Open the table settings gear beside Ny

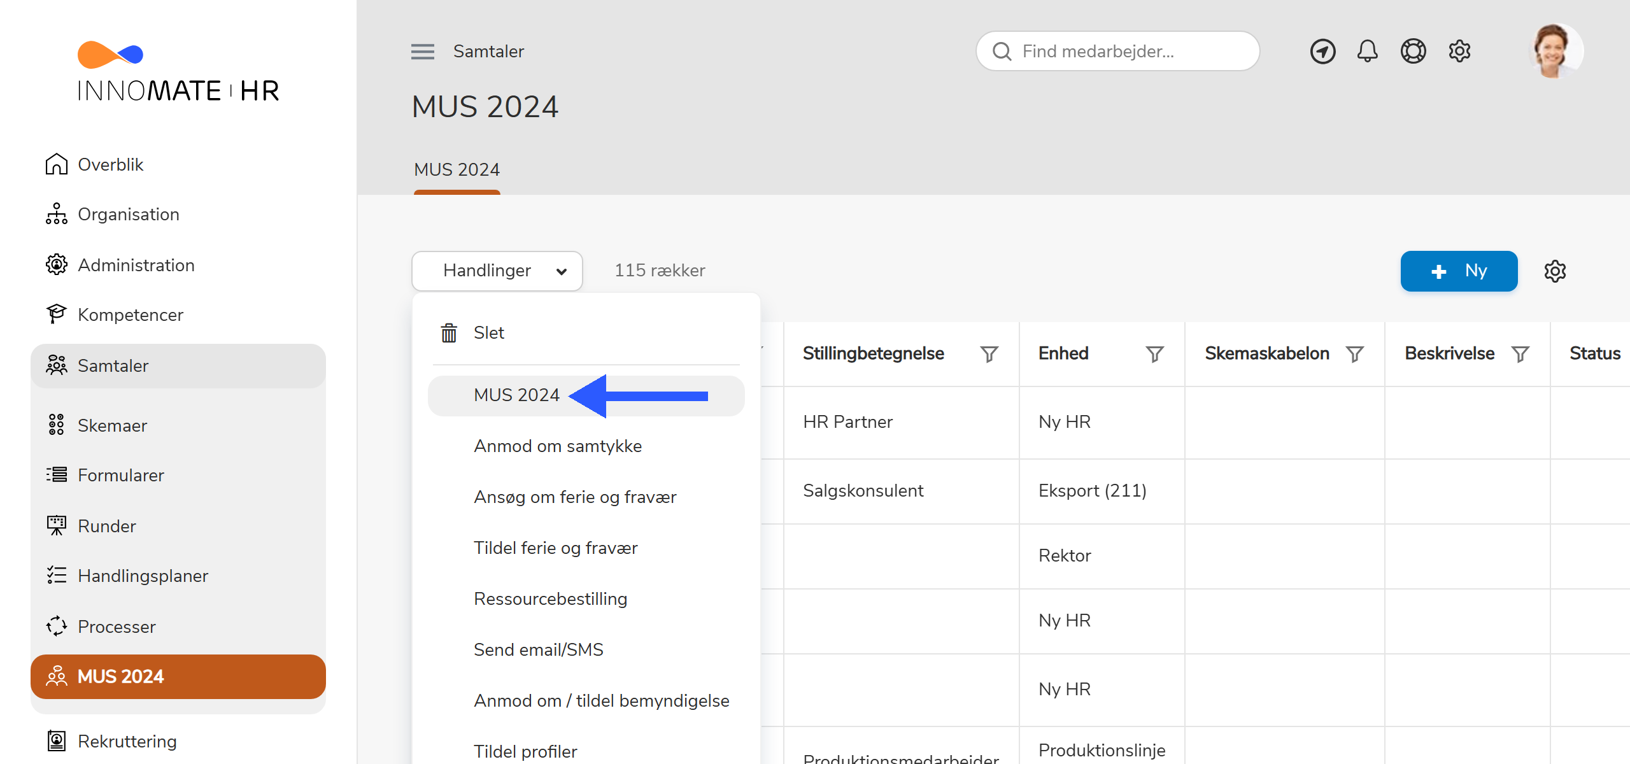(1555, 271)
